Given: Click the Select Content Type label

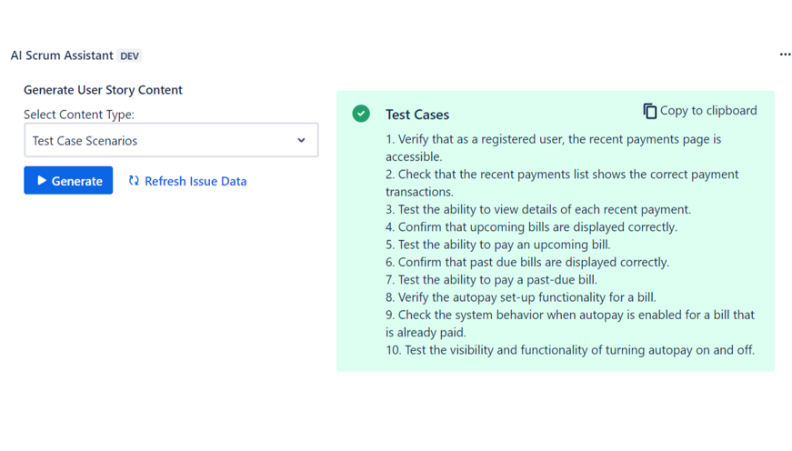Looking at the screenshot, I should [79, 115].
